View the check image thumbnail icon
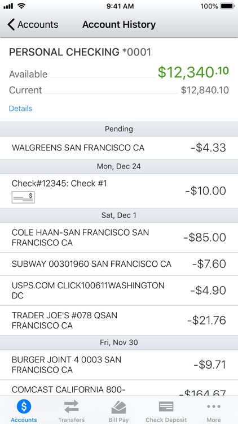 pos(23,197)
